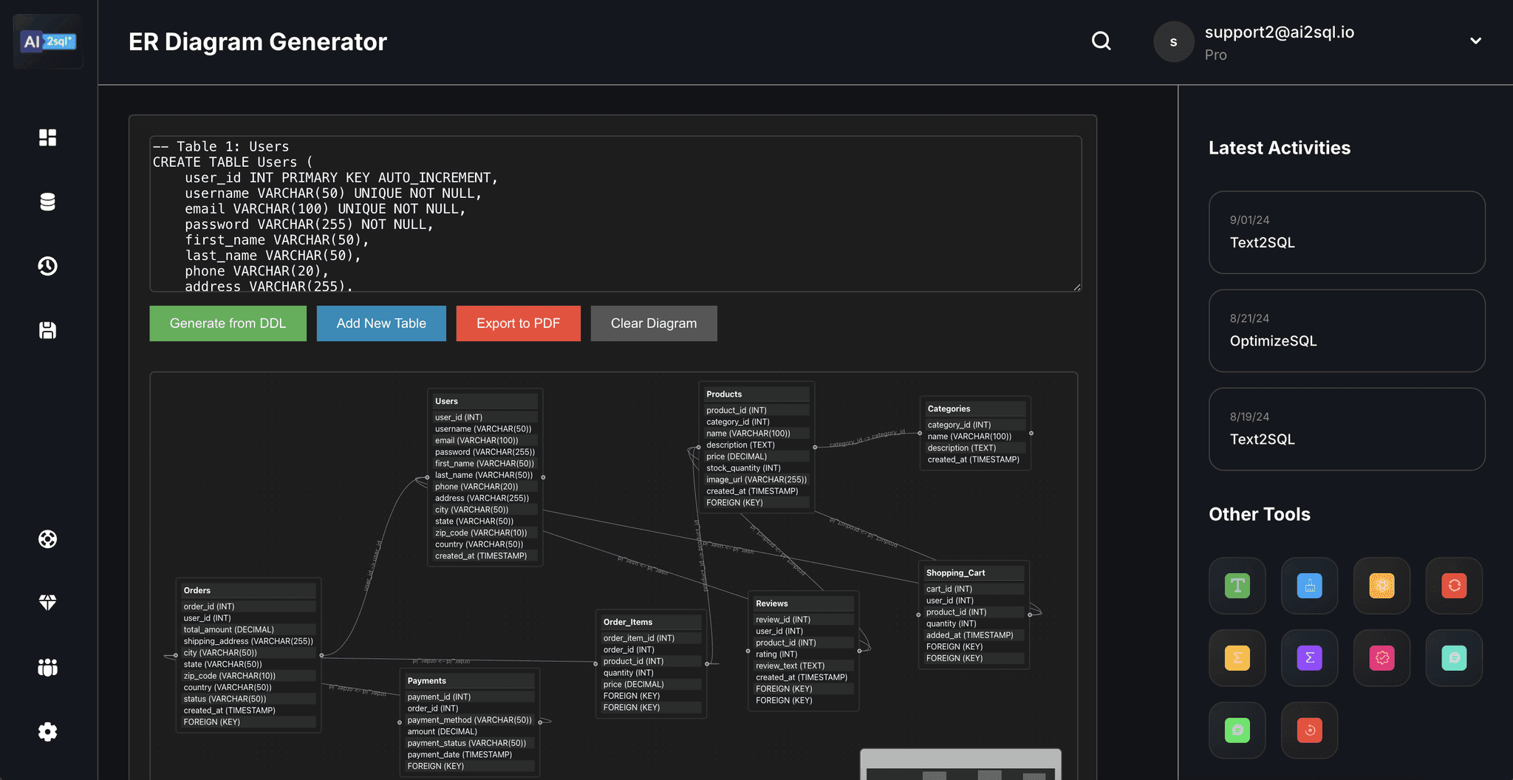Viewport: 1513px width, 780px height.
Task: Click the diamond upgrade icon in the sidebar
Action: pyautogui.click(x=47, y=603)
